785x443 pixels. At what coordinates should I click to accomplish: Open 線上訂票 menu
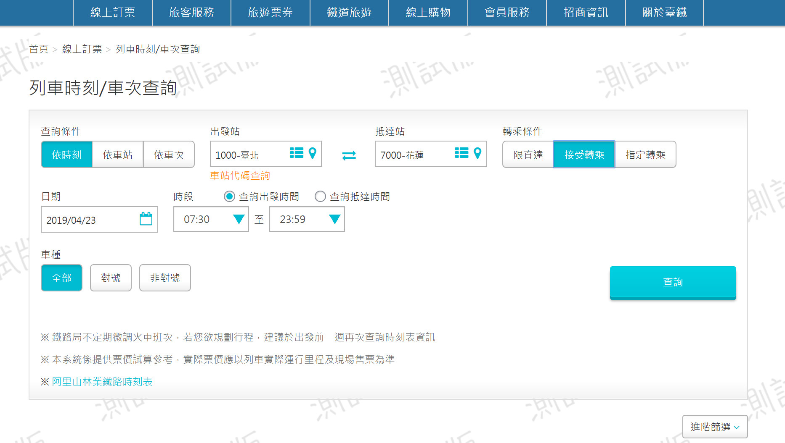113,13
